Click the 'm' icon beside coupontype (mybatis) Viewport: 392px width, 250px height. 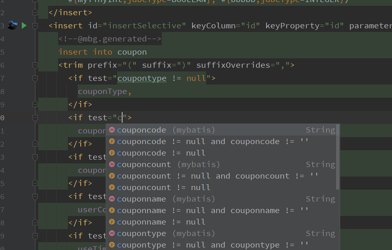111,234
